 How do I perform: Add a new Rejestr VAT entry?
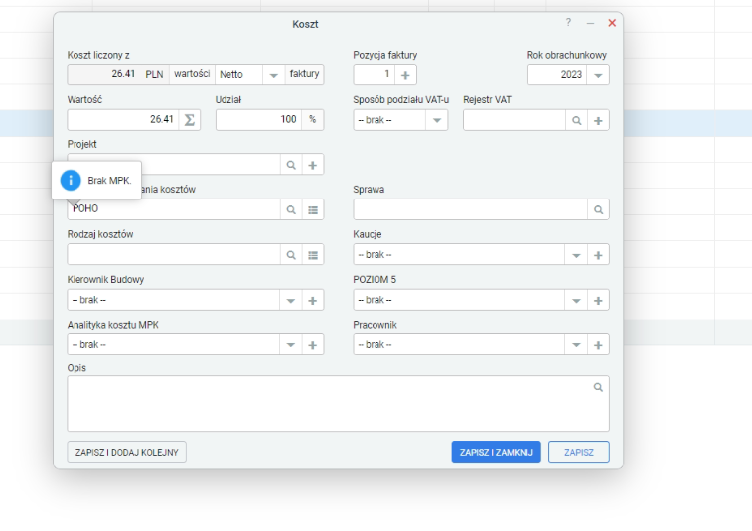pyautogui.click(x=598, y=121)
